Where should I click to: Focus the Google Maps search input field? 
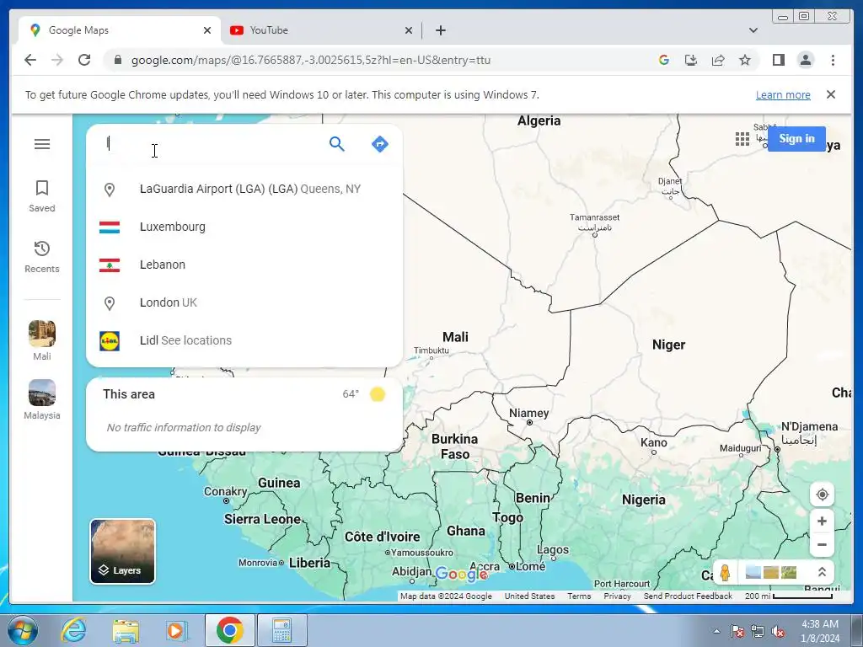click(212, 144)
